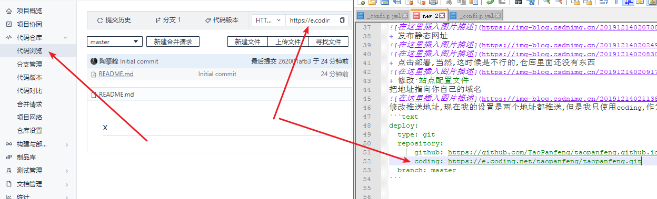Expand the 文档管理 section chevron
657x199 pixels.
67,184
